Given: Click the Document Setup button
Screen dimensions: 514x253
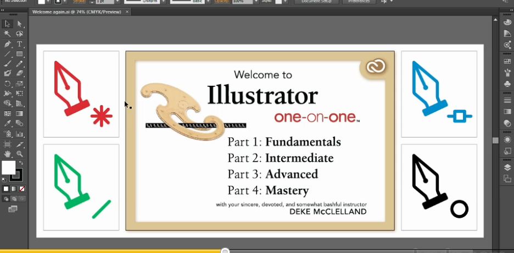Looking at the screenshot, I should 316,1.
